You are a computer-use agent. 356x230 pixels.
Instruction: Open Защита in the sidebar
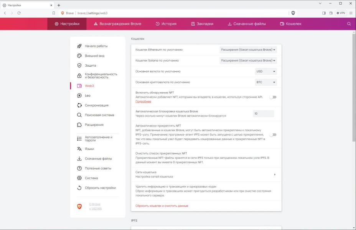(x=91, y=66)
